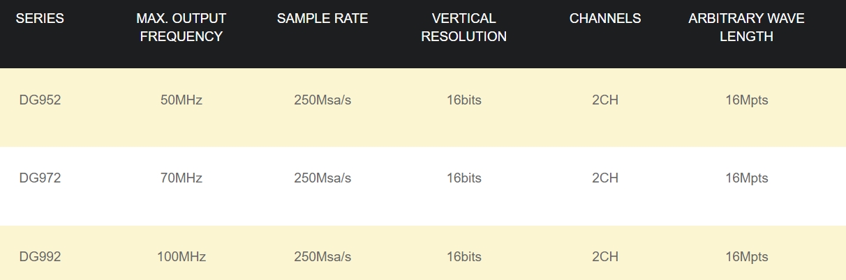Click the DG972 250Msa/s sample rate
Image resolution: width=846 pixels, height=280 pixels.
click(322, 178)
